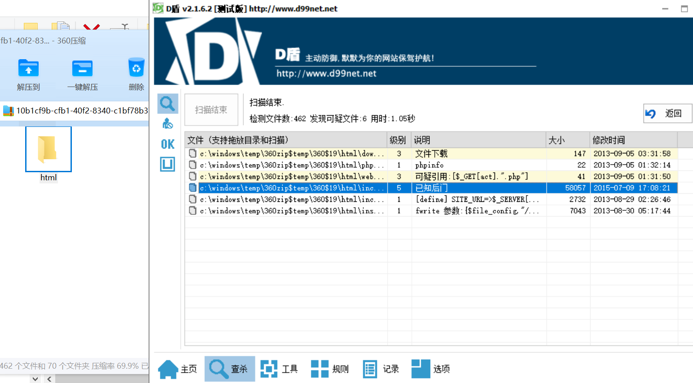
Task: Click the file icon of the 可疑引用 row
Action: pyautogui.click(x=193, y=176)
